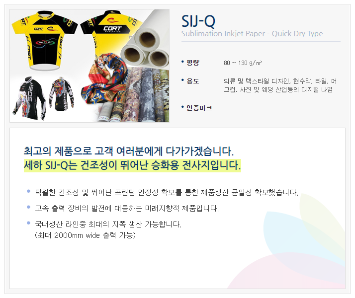Click the 인증마크 label
The width and height of the screenshot is (355, 298).
pyautogui.click(x=199, y=108)
